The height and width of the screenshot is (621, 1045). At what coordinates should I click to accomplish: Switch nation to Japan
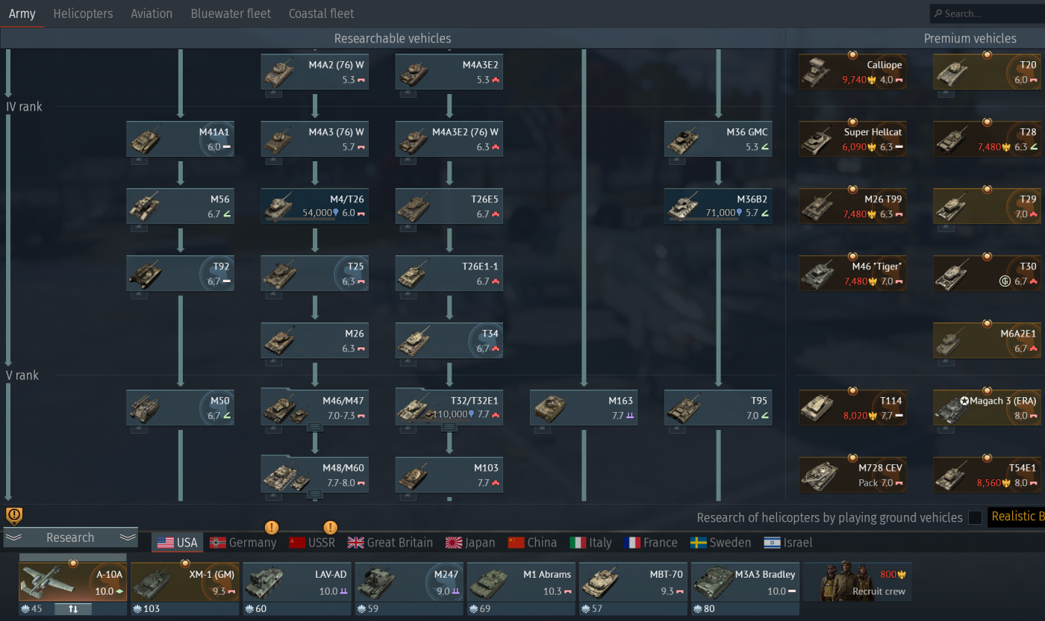point(470,543)
